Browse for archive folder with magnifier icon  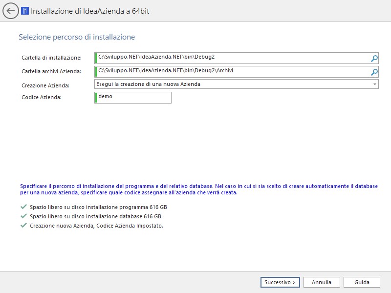pos(374,72)
